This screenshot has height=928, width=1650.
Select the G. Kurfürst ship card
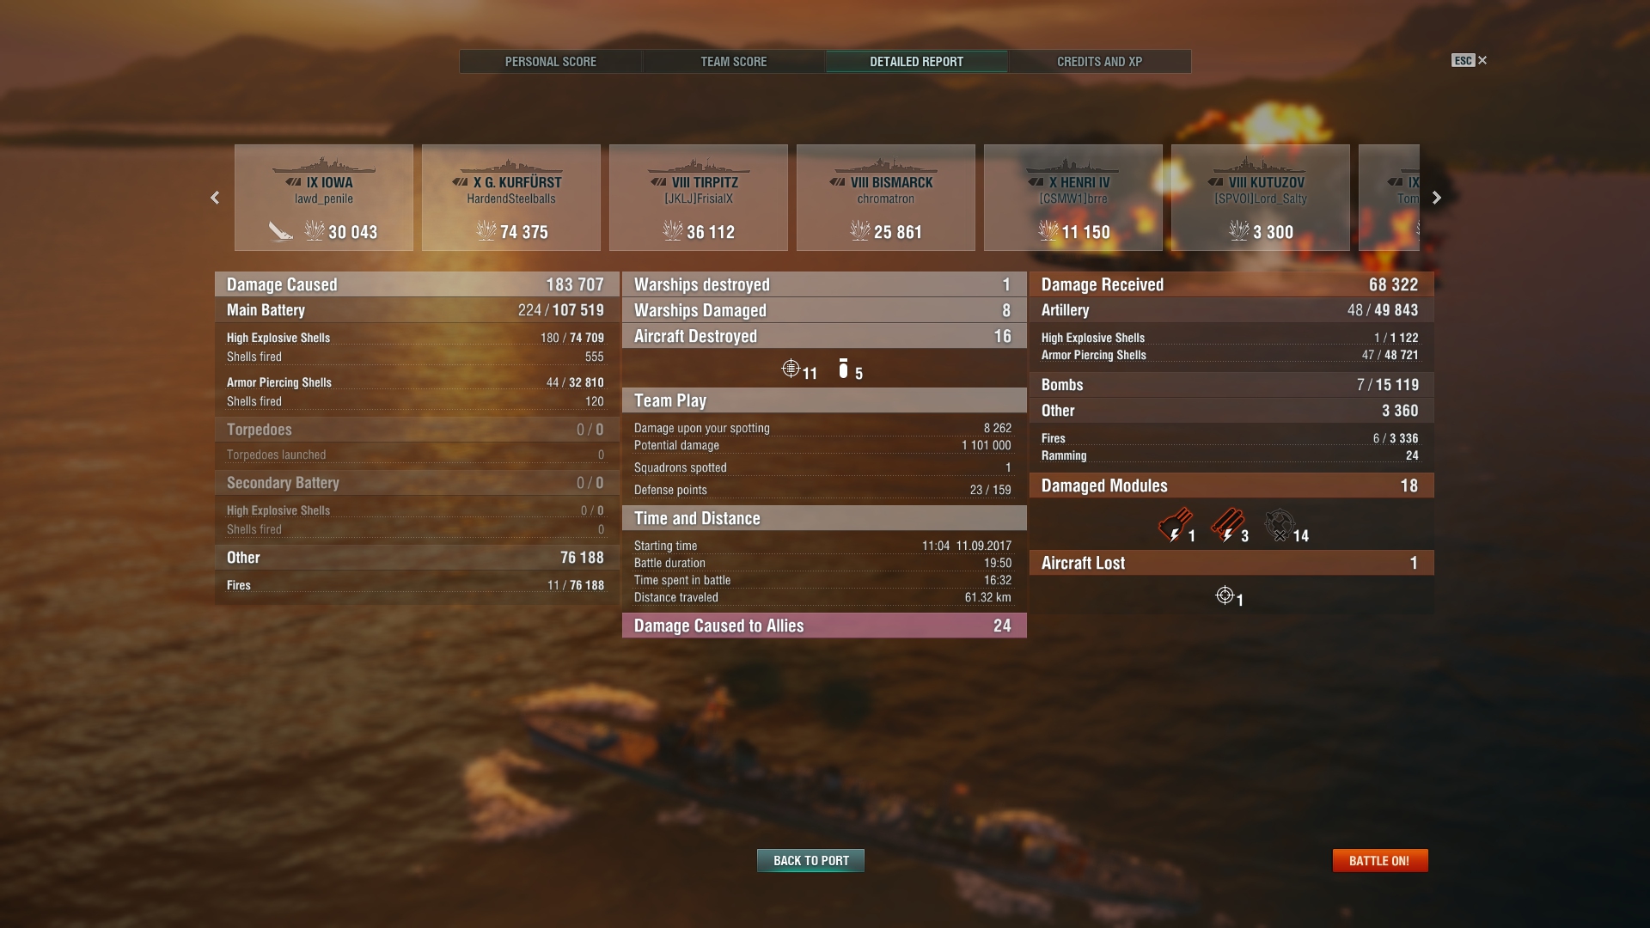pos(511,198)
